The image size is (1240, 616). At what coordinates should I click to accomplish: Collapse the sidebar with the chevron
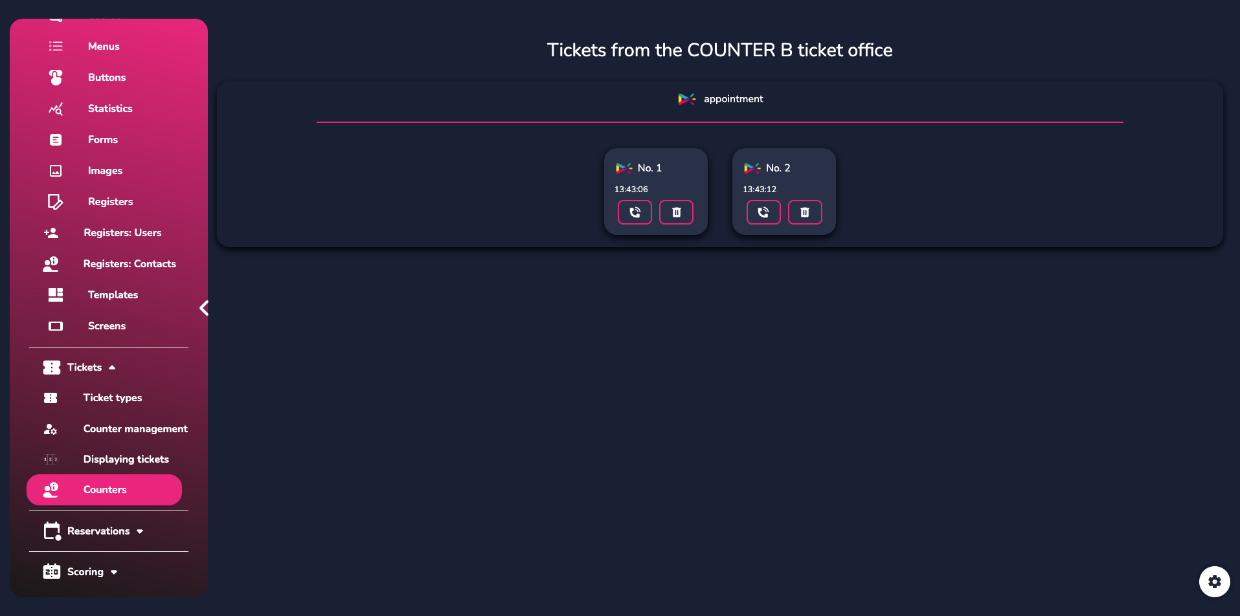coord(204,308)
